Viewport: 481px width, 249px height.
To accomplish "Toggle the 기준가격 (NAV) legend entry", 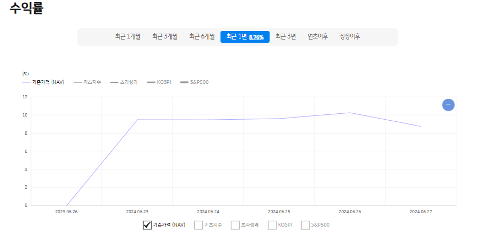I will (x=43, y=82).
